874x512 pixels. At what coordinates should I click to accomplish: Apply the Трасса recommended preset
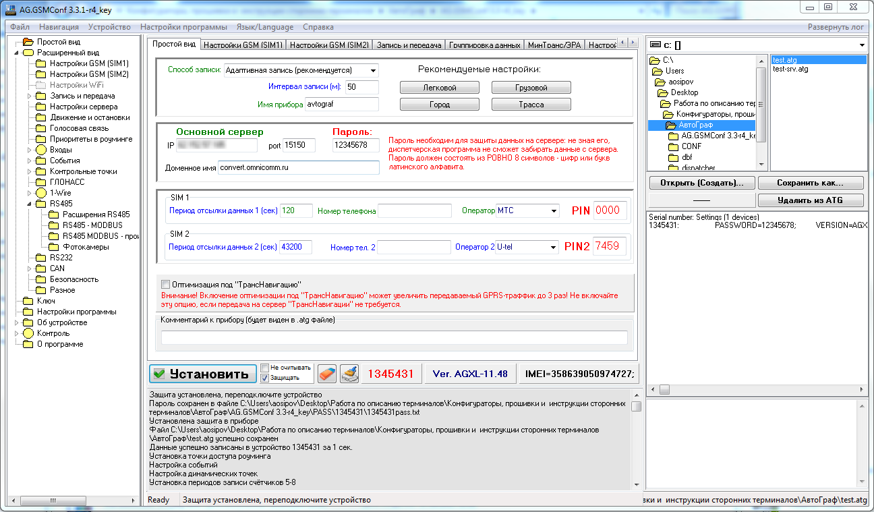tap(531, 105)
